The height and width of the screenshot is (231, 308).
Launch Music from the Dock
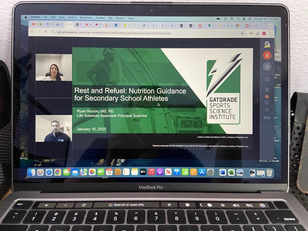pos(151,172)
